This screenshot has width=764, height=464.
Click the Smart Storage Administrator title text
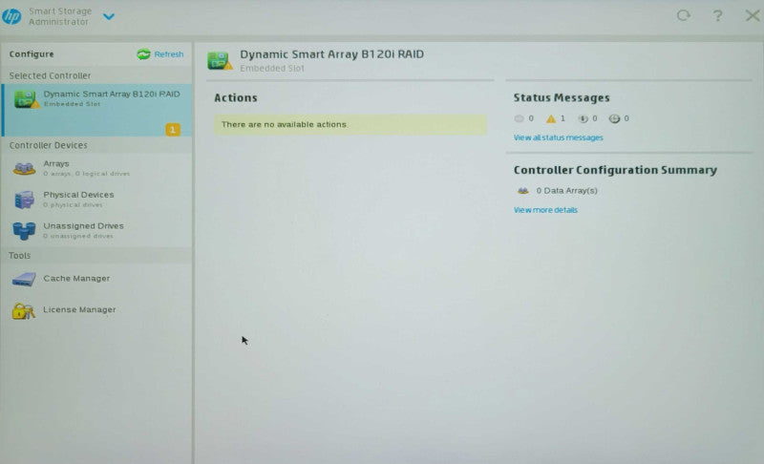[60, 16]
